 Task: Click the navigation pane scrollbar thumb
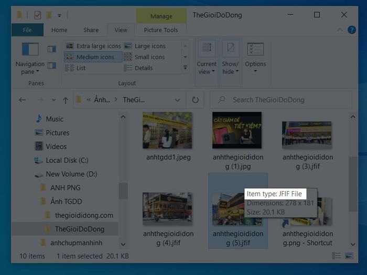[x=123, y=191]
